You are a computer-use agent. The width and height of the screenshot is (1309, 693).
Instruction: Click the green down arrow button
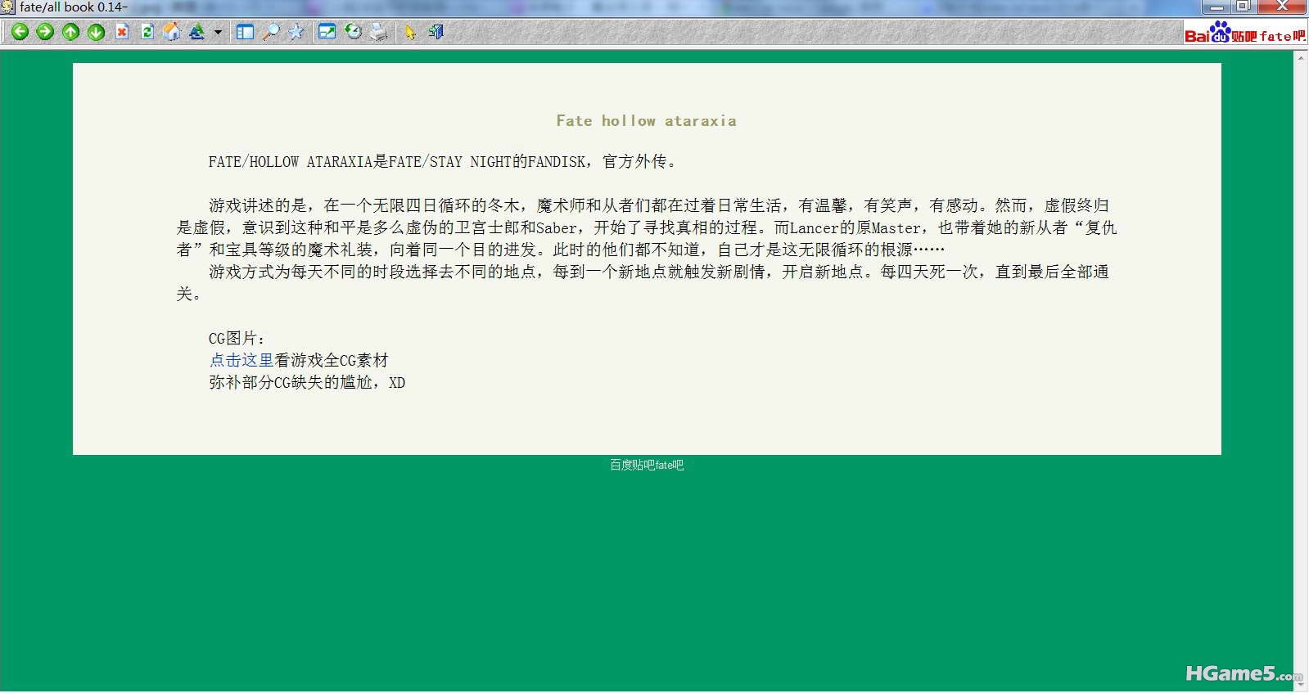tap(97, 32)
